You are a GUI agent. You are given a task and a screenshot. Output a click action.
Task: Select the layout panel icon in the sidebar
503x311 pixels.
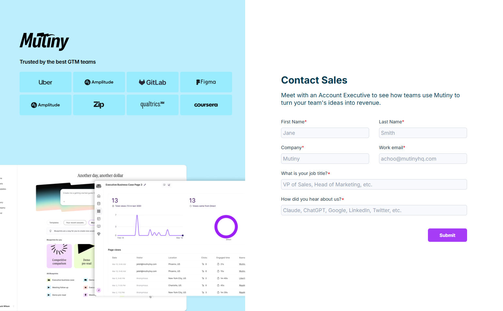[x=99, y=219]
